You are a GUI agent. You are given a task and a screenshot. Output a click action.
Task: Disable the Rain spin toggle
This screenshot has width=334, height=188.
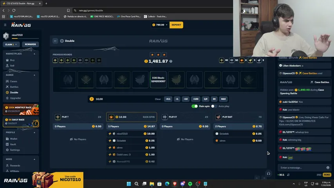click(195, 106)
